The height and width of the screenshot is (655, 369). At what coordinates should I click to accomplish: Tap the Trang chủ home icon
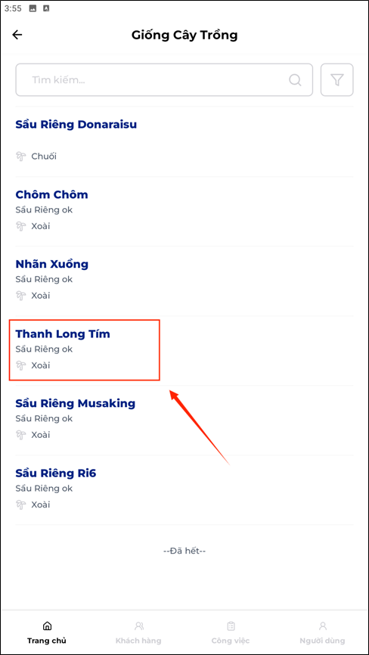(x=47, y=626)
